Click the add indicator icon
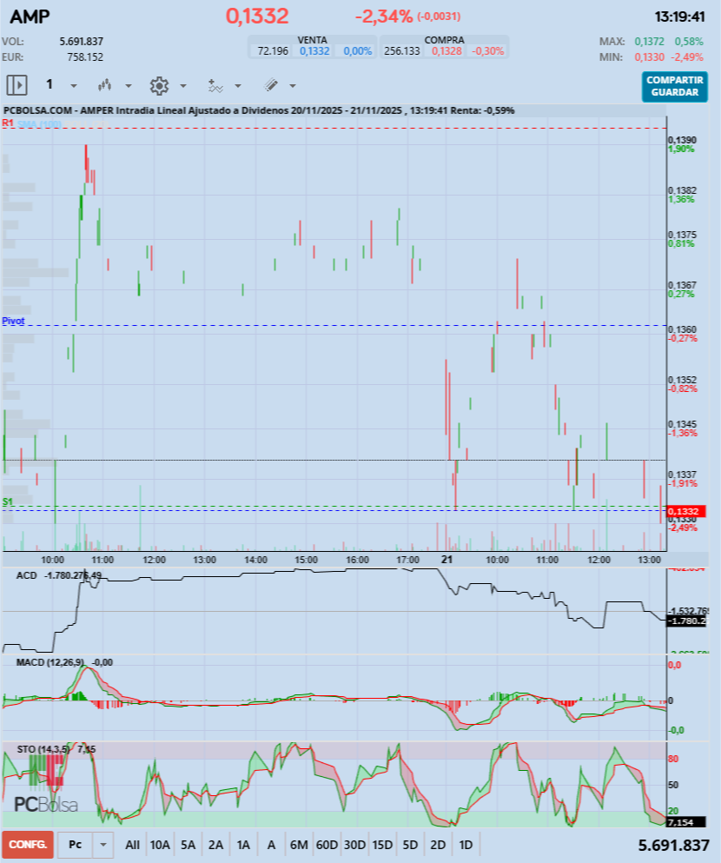 (215, 85)
